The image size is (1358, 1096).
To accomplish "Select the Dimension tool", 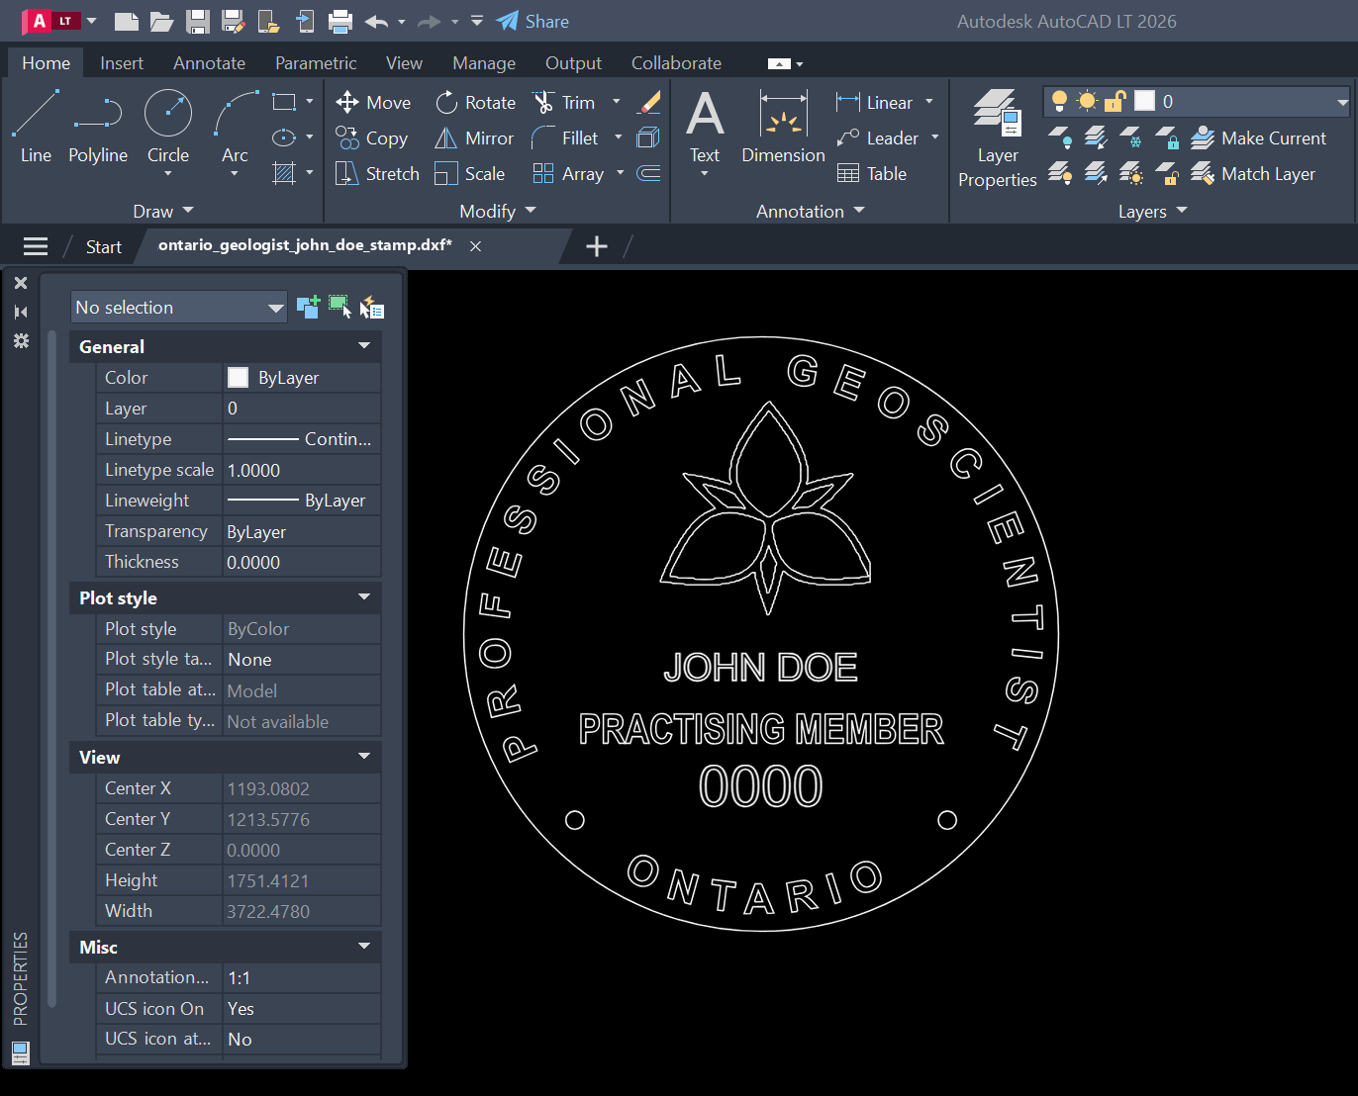I will (x=783, y=126).
